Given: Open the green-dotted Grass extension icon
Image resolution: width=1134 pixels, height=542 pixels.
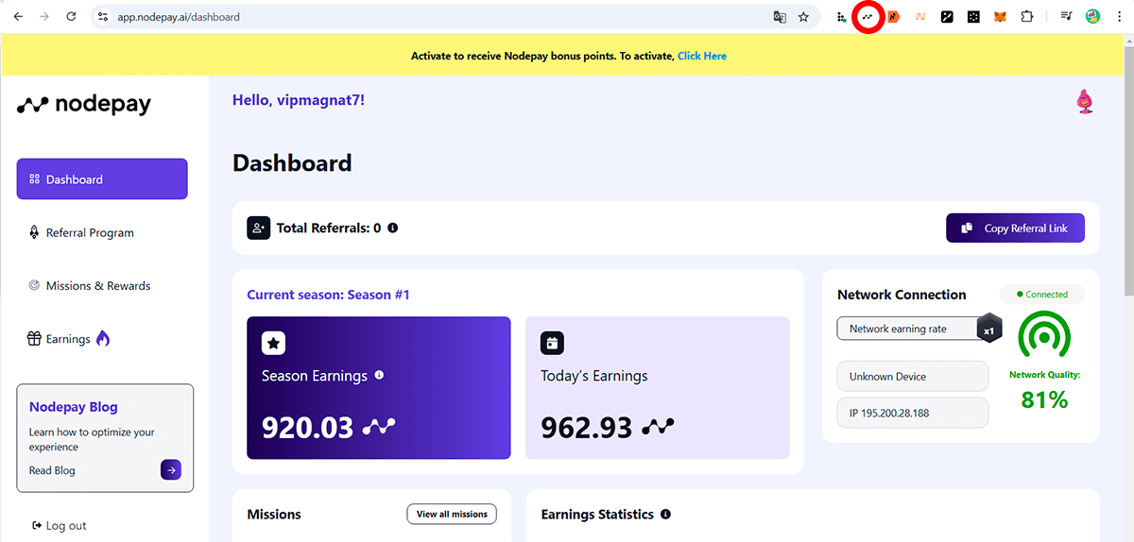Looking at the screenshot, I should 841,17.
